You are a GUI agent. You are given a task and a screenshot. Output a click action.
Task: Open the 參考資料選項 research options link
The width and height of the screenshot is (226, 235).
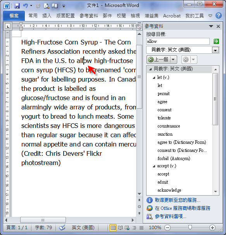[171, 216]
